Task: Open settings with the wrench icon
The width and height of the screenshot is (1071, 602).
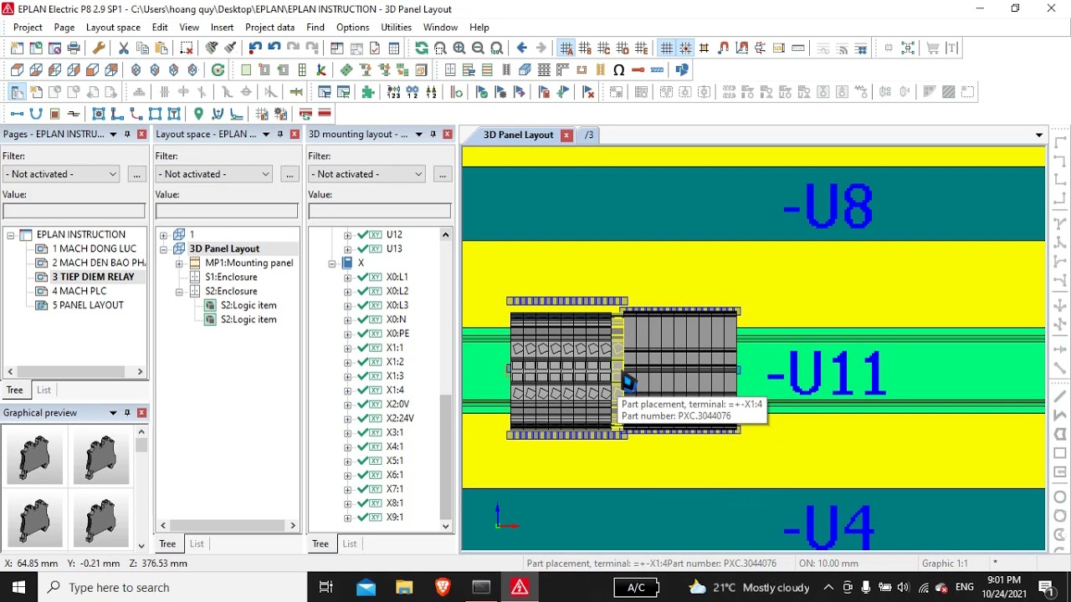Action: pos(99,48)
